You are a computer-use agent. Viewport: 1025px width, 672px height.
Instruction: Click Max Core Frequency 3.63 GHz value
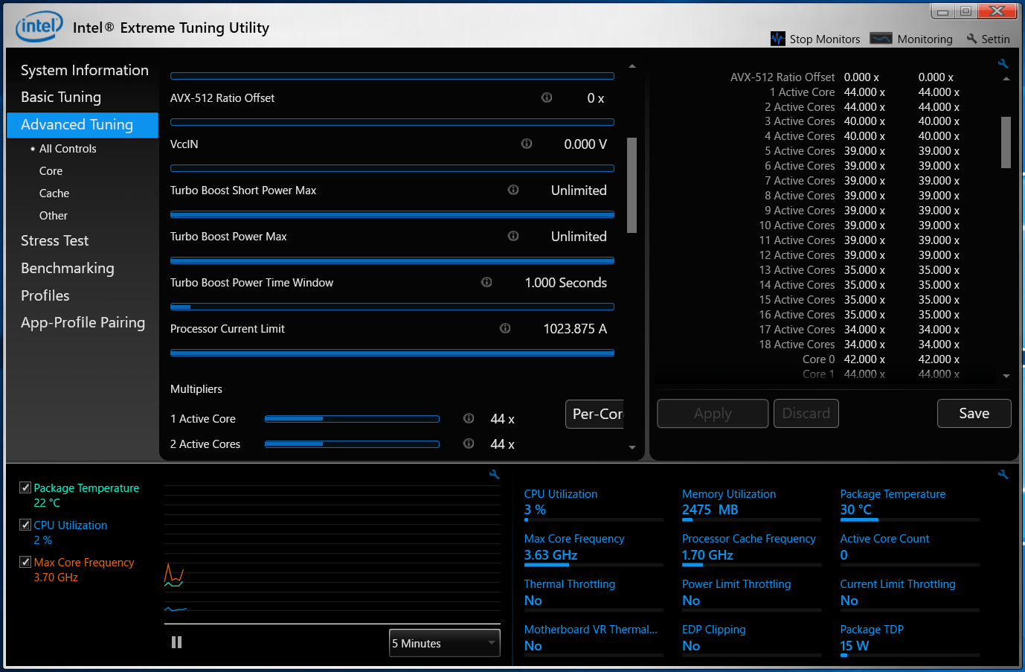[x=550, y=555]
